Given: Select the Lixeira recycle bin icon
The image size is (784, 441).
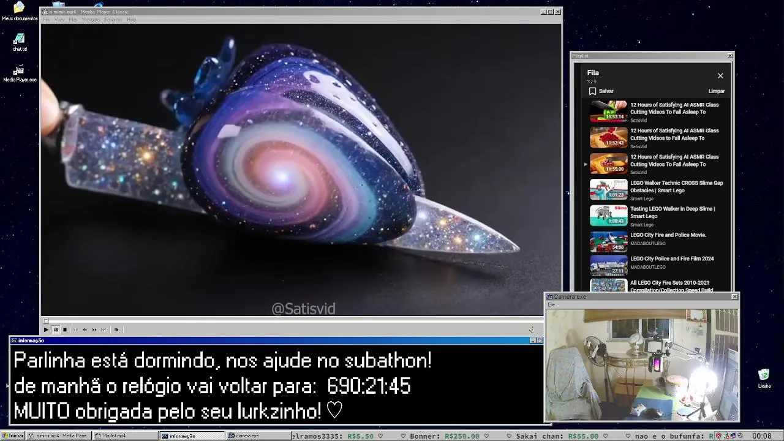Looking at the screenshot, I should click(764, 379).
